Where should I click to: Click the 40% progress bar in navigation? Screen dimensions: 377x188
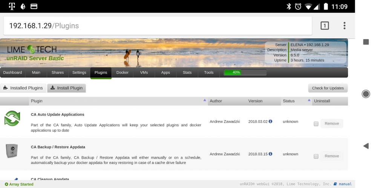click(x=245, y=72)
